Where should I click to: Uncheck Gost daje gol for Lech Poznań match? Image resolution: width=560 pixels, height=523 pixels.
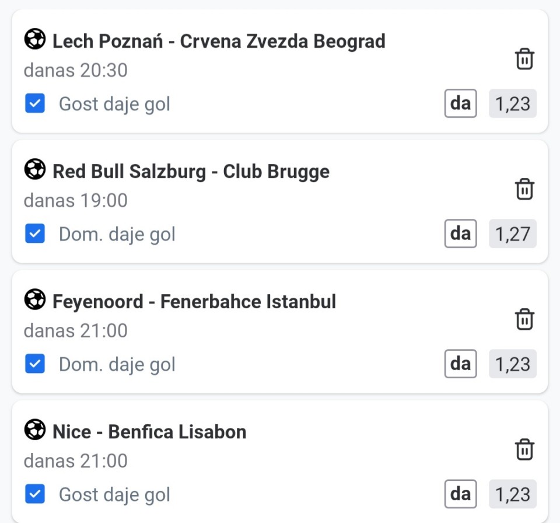(35, 103)
